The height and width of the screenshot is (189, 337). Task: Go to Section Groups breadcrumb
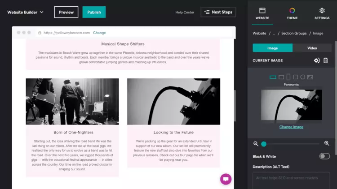pyautogui.click(x=294, y=33)
